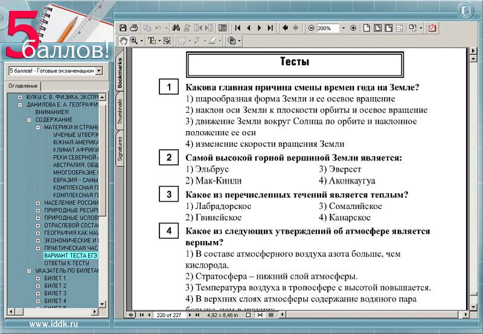Select the Text Select tool
The width and height of the screenshot is (483, 334).
(152, 40)
